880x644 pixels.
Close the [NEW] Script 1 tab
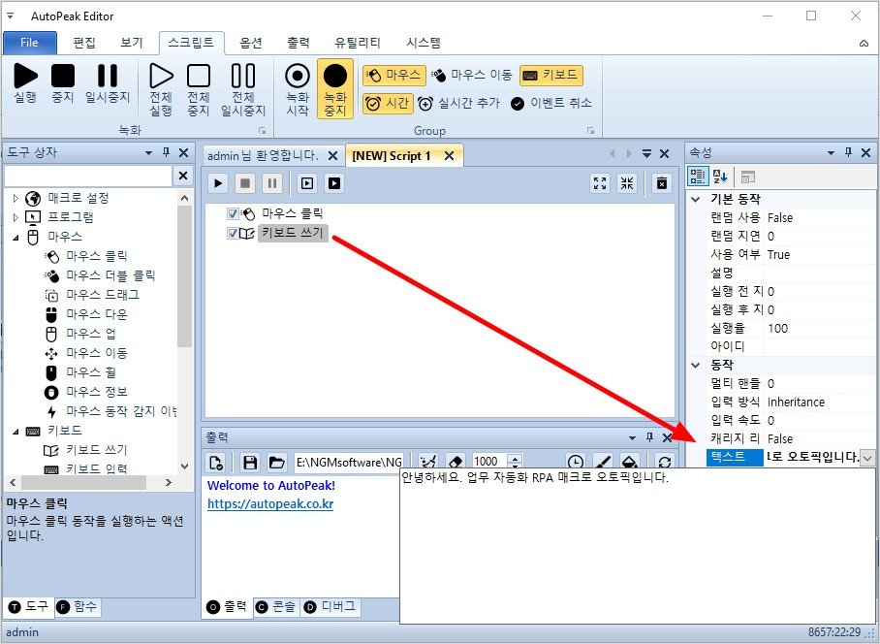pyautogui.click(x=449, y=156)
